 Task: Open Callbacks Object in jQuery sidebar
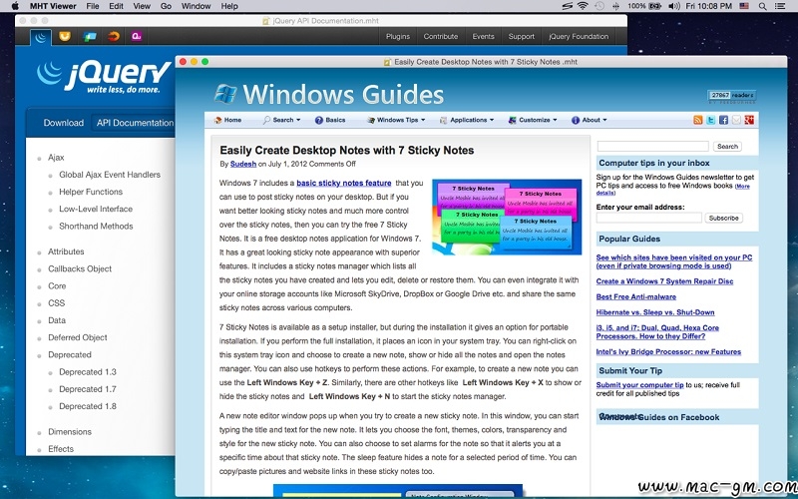coord(80,268)
